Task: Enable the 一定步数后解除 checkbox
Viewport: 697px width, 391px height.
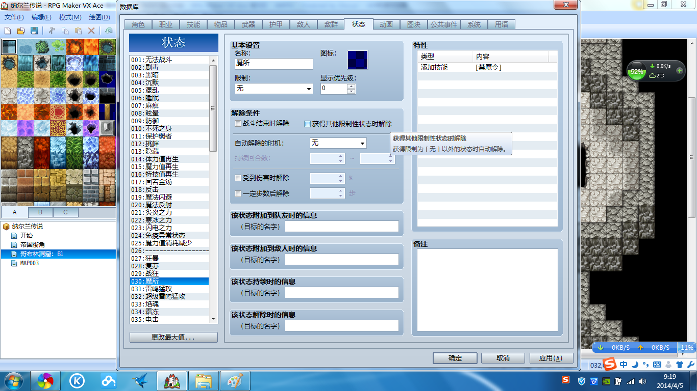Action: point(238,193)
